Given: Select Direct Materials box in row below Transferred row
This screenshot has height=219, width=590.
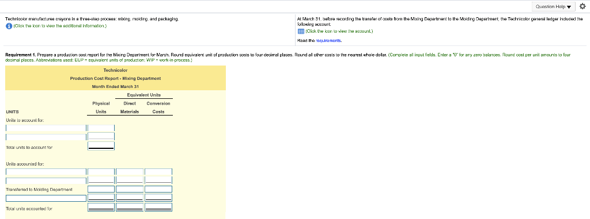Looking at the screenshot, I should (130, 198).
